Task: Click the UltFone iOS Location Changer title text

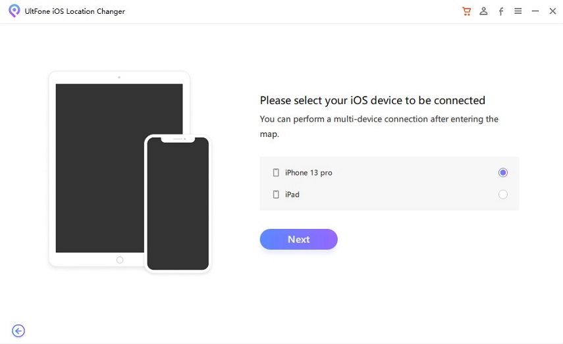Action: [x=76, y=11]
